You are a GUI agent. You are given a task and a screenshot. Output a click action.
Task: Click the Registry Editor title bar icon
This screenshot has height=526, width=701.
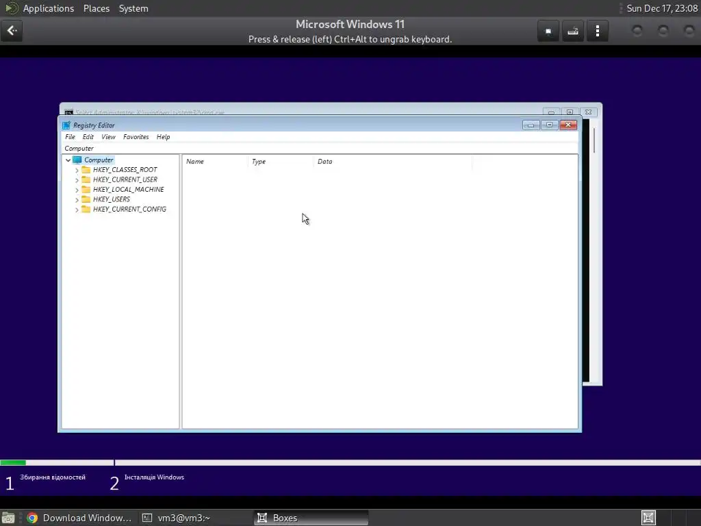(x=66, y=125)
